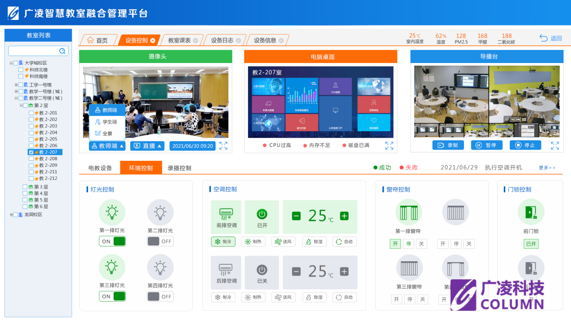Screen dimensions: 571x321
Task: Click the first row light bulb icon
Action: click(x=112, y=212)
